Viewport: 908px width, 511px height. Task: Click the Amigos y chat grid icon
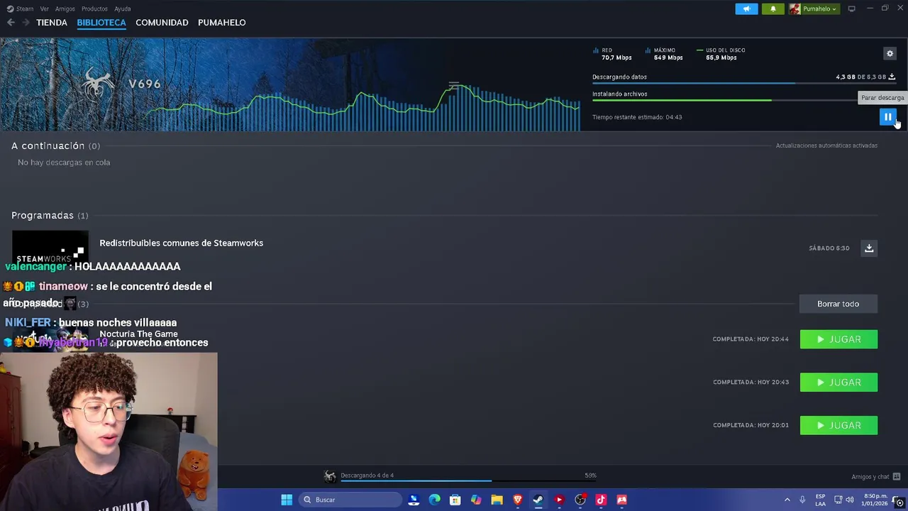(x=897, y=477)
